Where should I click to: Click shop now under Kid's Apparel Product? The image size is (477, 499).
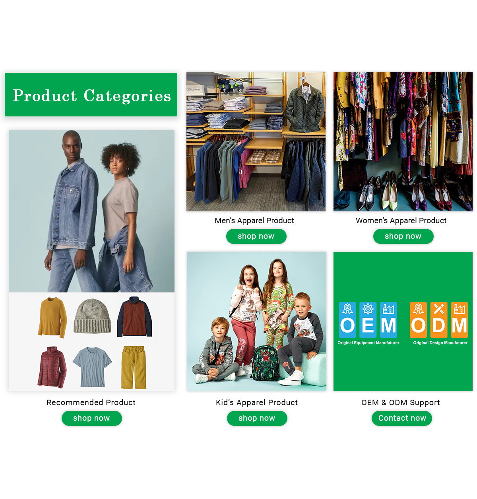[257, 418]
